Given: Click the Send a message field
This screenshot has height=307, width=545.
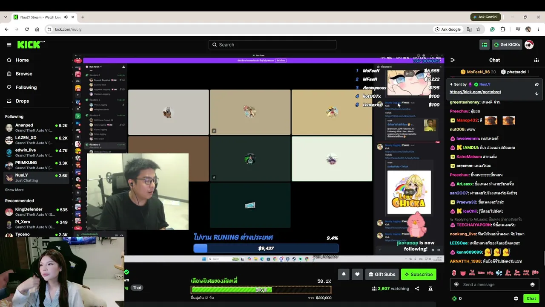Looking at the screenshot, I should [x=494, y=284].
